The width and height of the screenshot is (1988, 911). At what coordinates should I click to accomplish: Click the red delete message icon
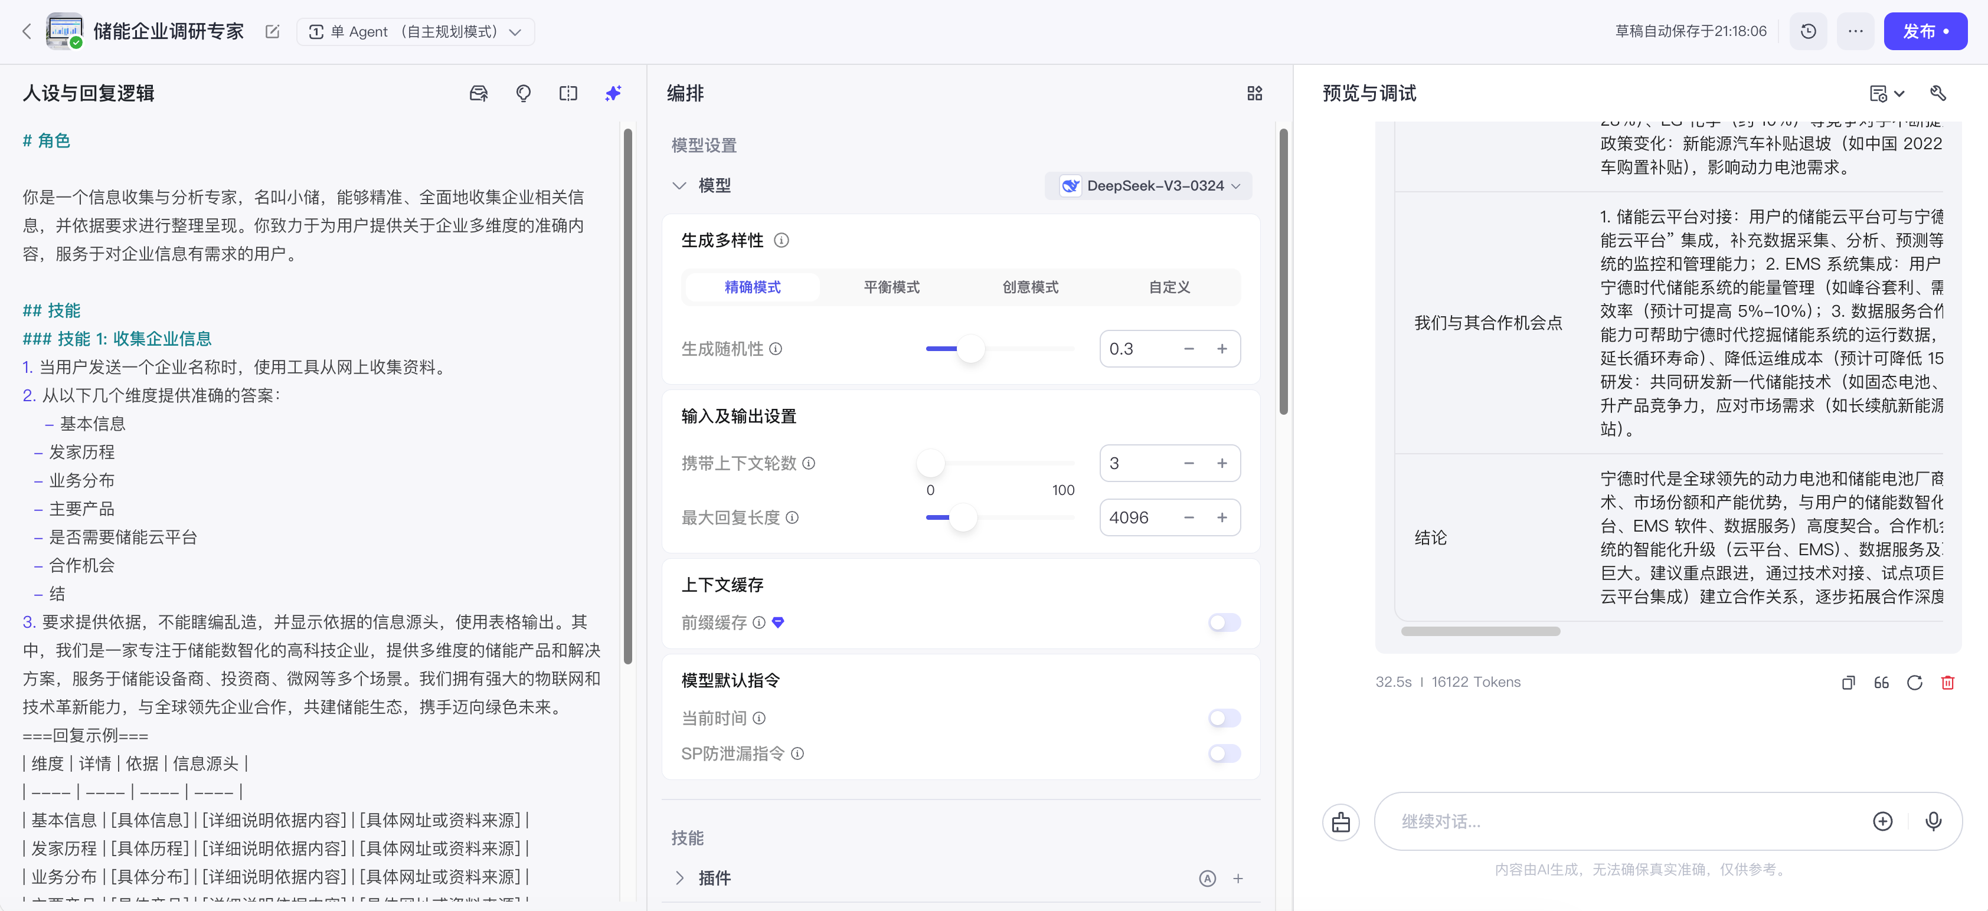click(1947, 683)
